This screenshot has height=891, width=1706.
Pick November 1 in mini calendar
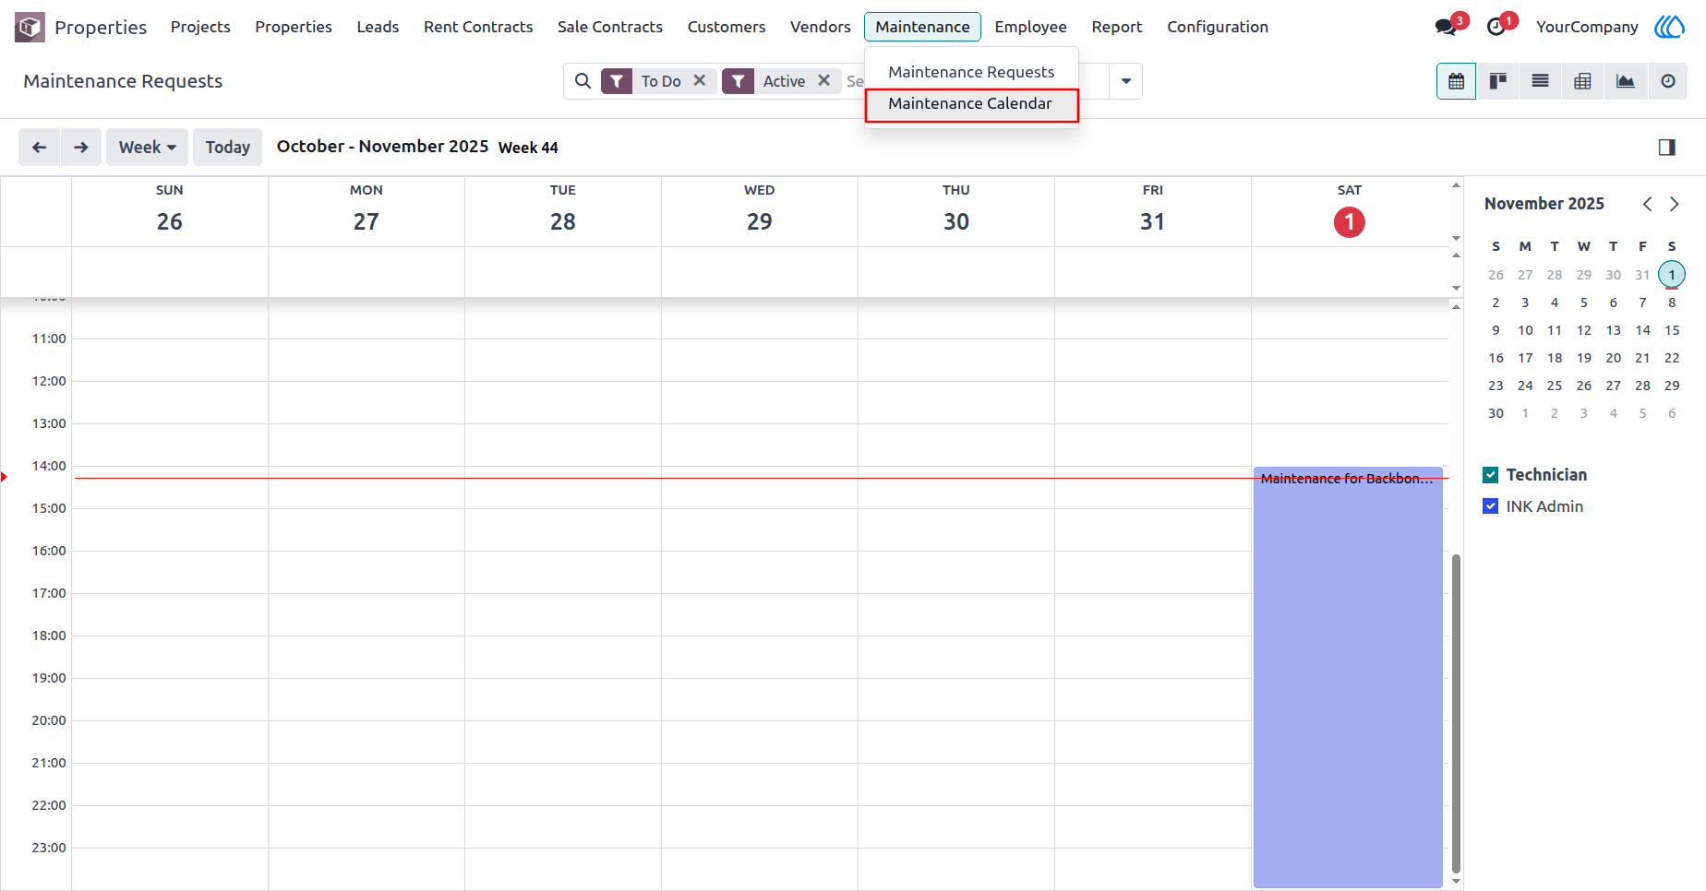pyautogui.click(x=1672, y=275)
